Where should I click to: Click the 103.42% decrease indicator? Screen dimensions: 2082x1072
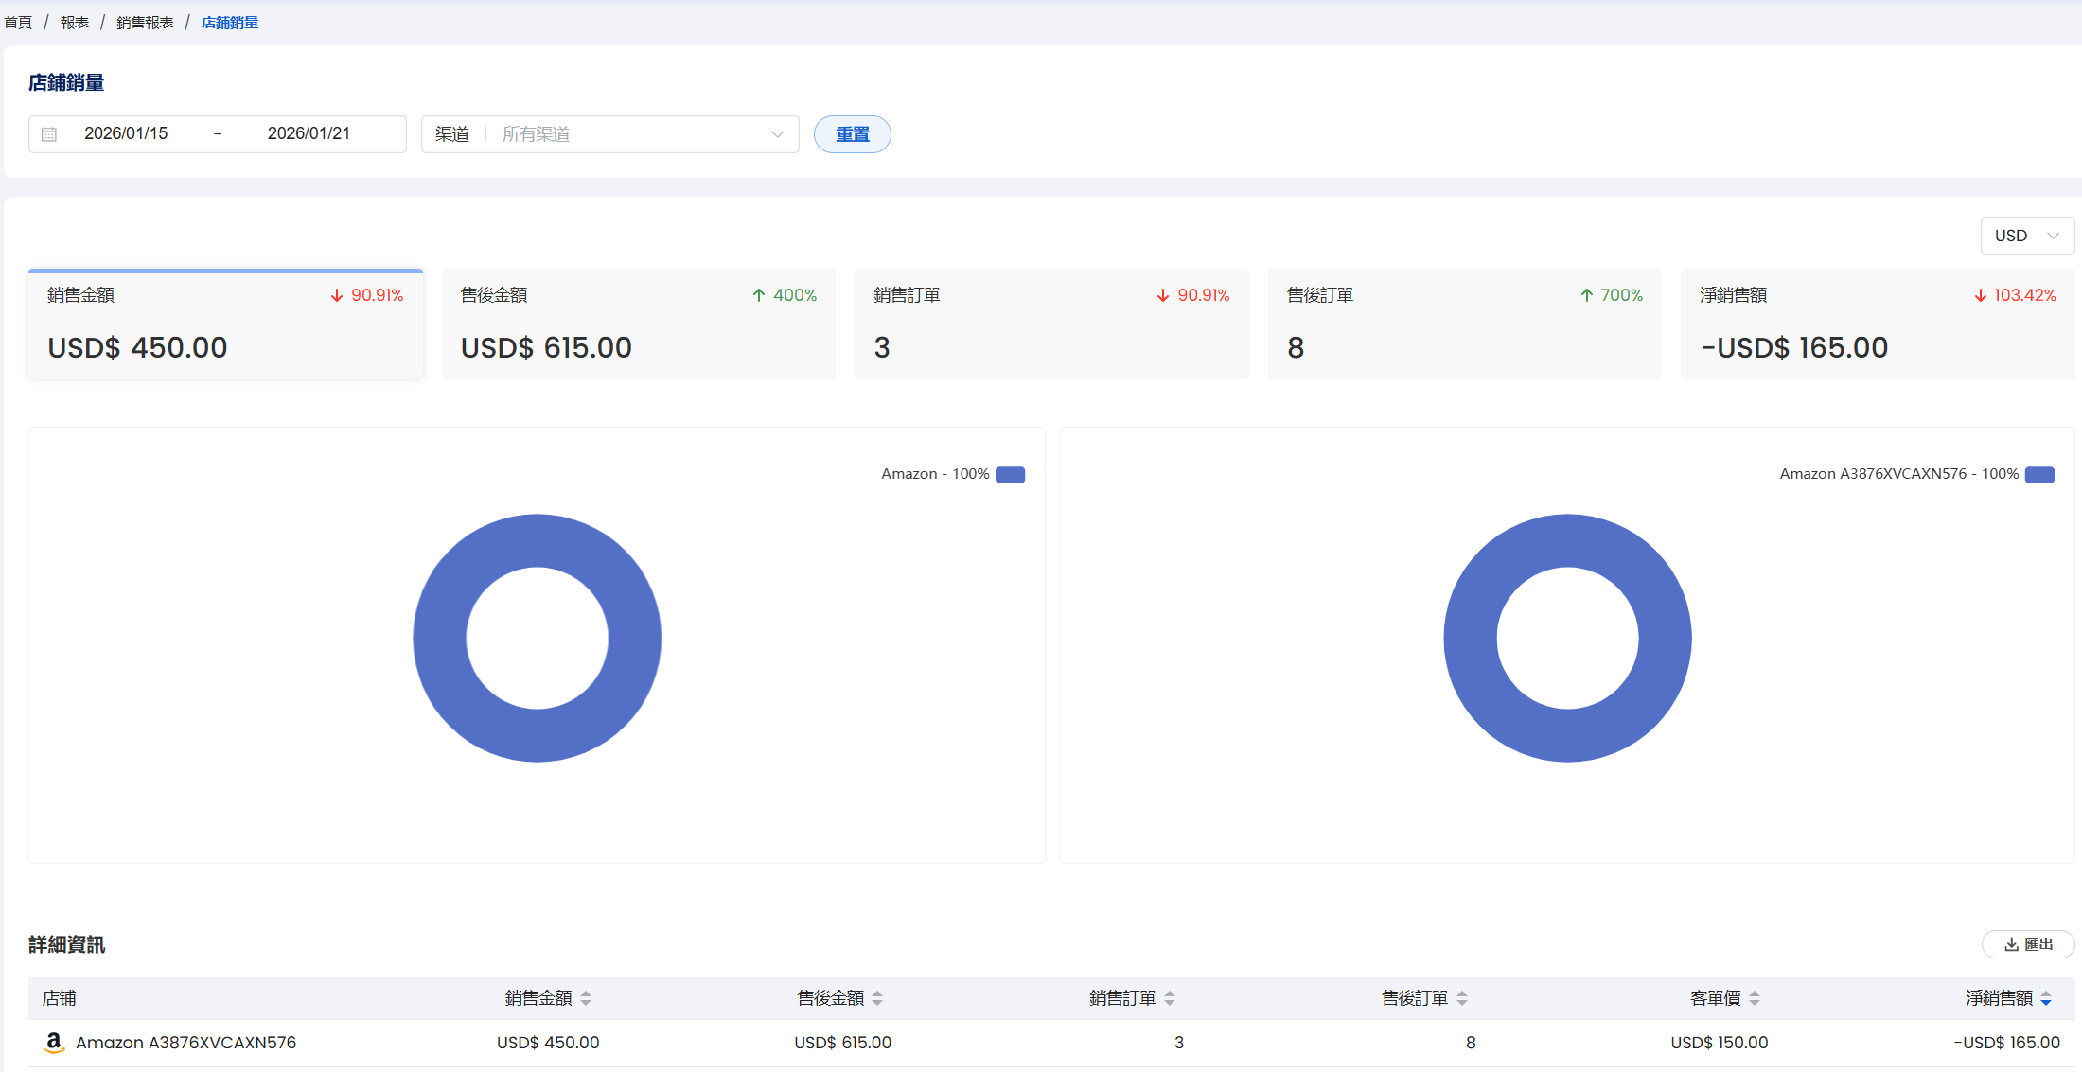coord(2015,295)
